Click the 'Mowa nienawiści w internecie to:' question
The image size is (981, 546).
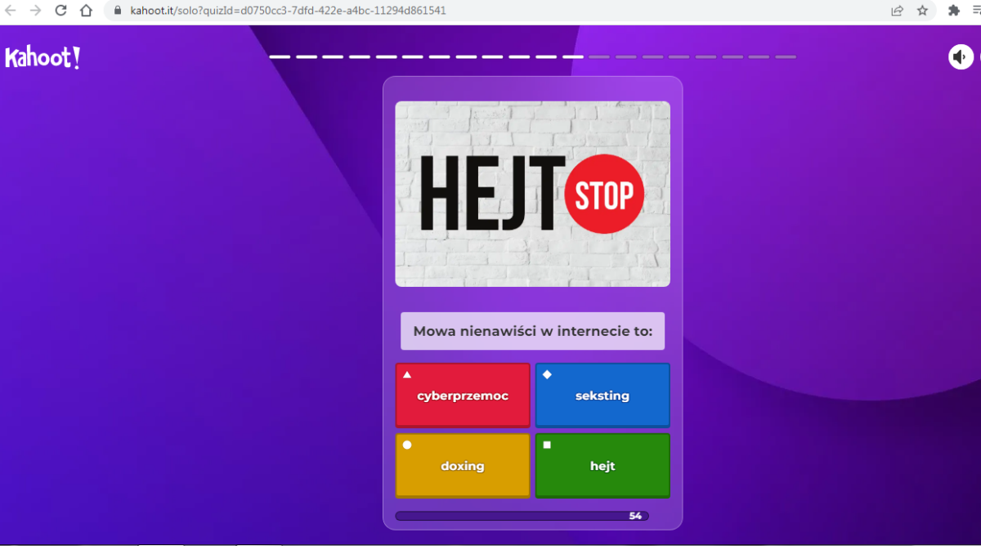[x=532, y=331]
